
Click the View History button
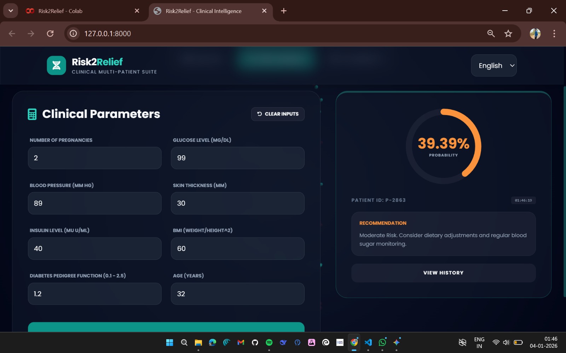(x=443, y=273)
